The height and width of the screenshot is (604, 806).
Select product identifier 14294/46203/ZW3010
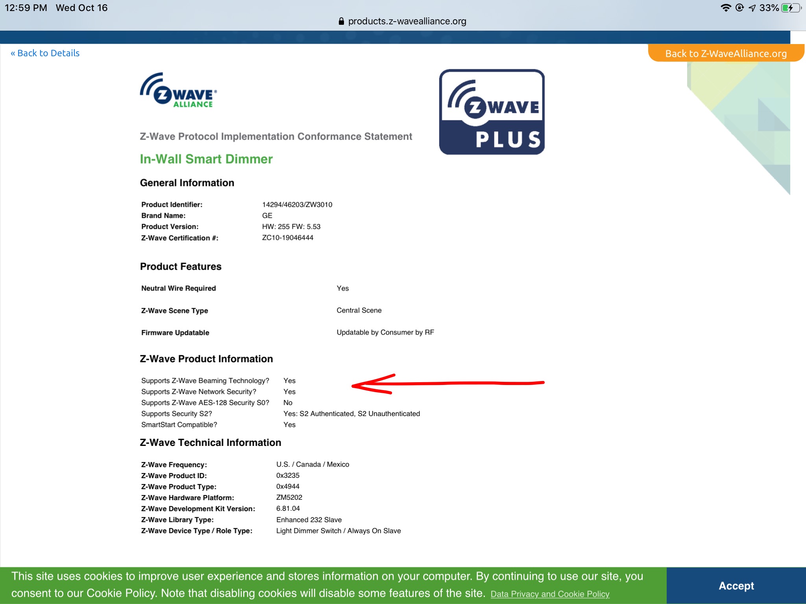tap(297, 204)
